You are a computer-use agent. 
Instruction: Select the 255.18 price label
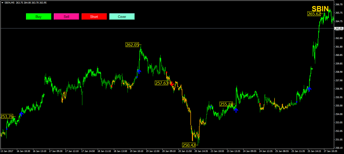[226, 104]
